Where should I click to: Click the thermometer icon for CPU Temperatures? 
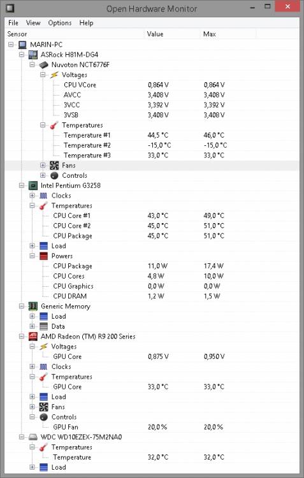point(43,206)
